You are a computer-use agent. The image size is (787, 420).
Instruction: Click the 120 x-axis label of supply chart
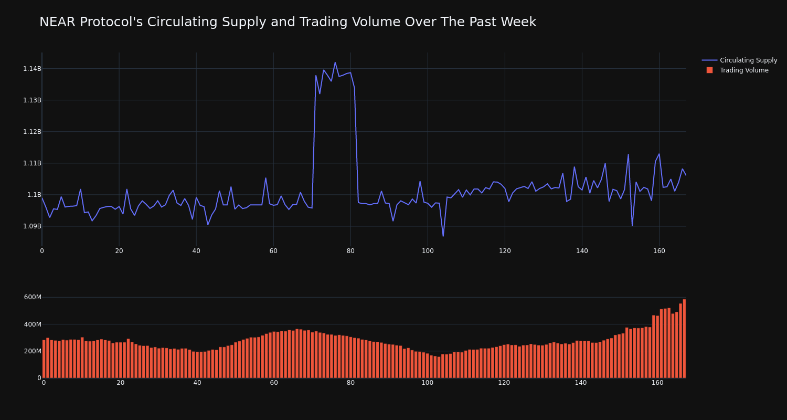[x=505, y=251]
